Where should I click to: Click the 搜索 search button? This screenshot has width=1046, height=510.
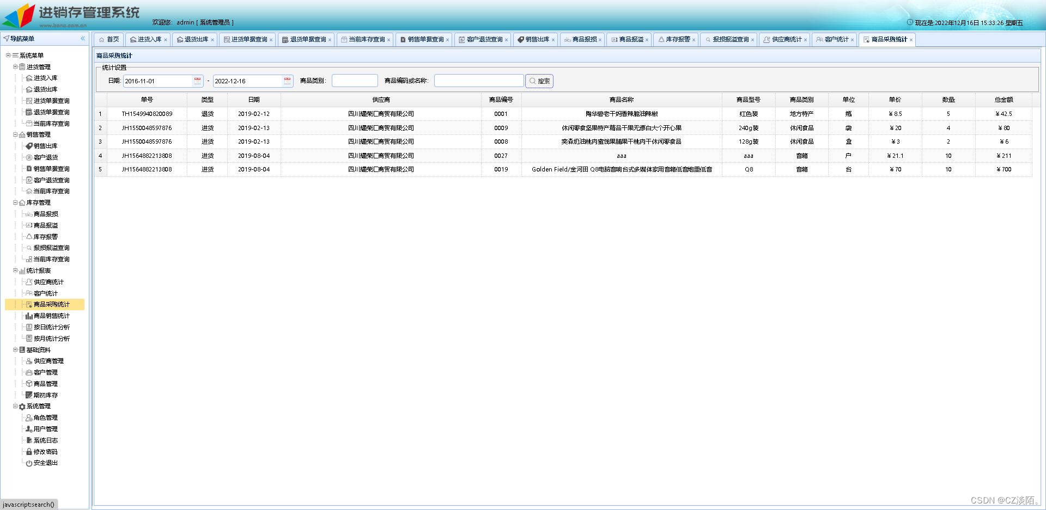point(539,81)
